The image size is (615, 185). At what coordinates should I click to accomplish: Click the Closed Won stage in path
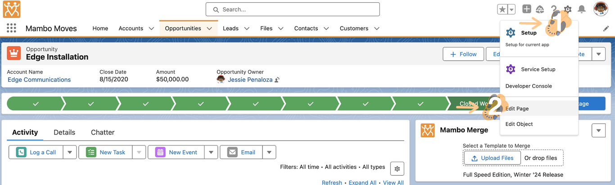[x=470, y=104]
